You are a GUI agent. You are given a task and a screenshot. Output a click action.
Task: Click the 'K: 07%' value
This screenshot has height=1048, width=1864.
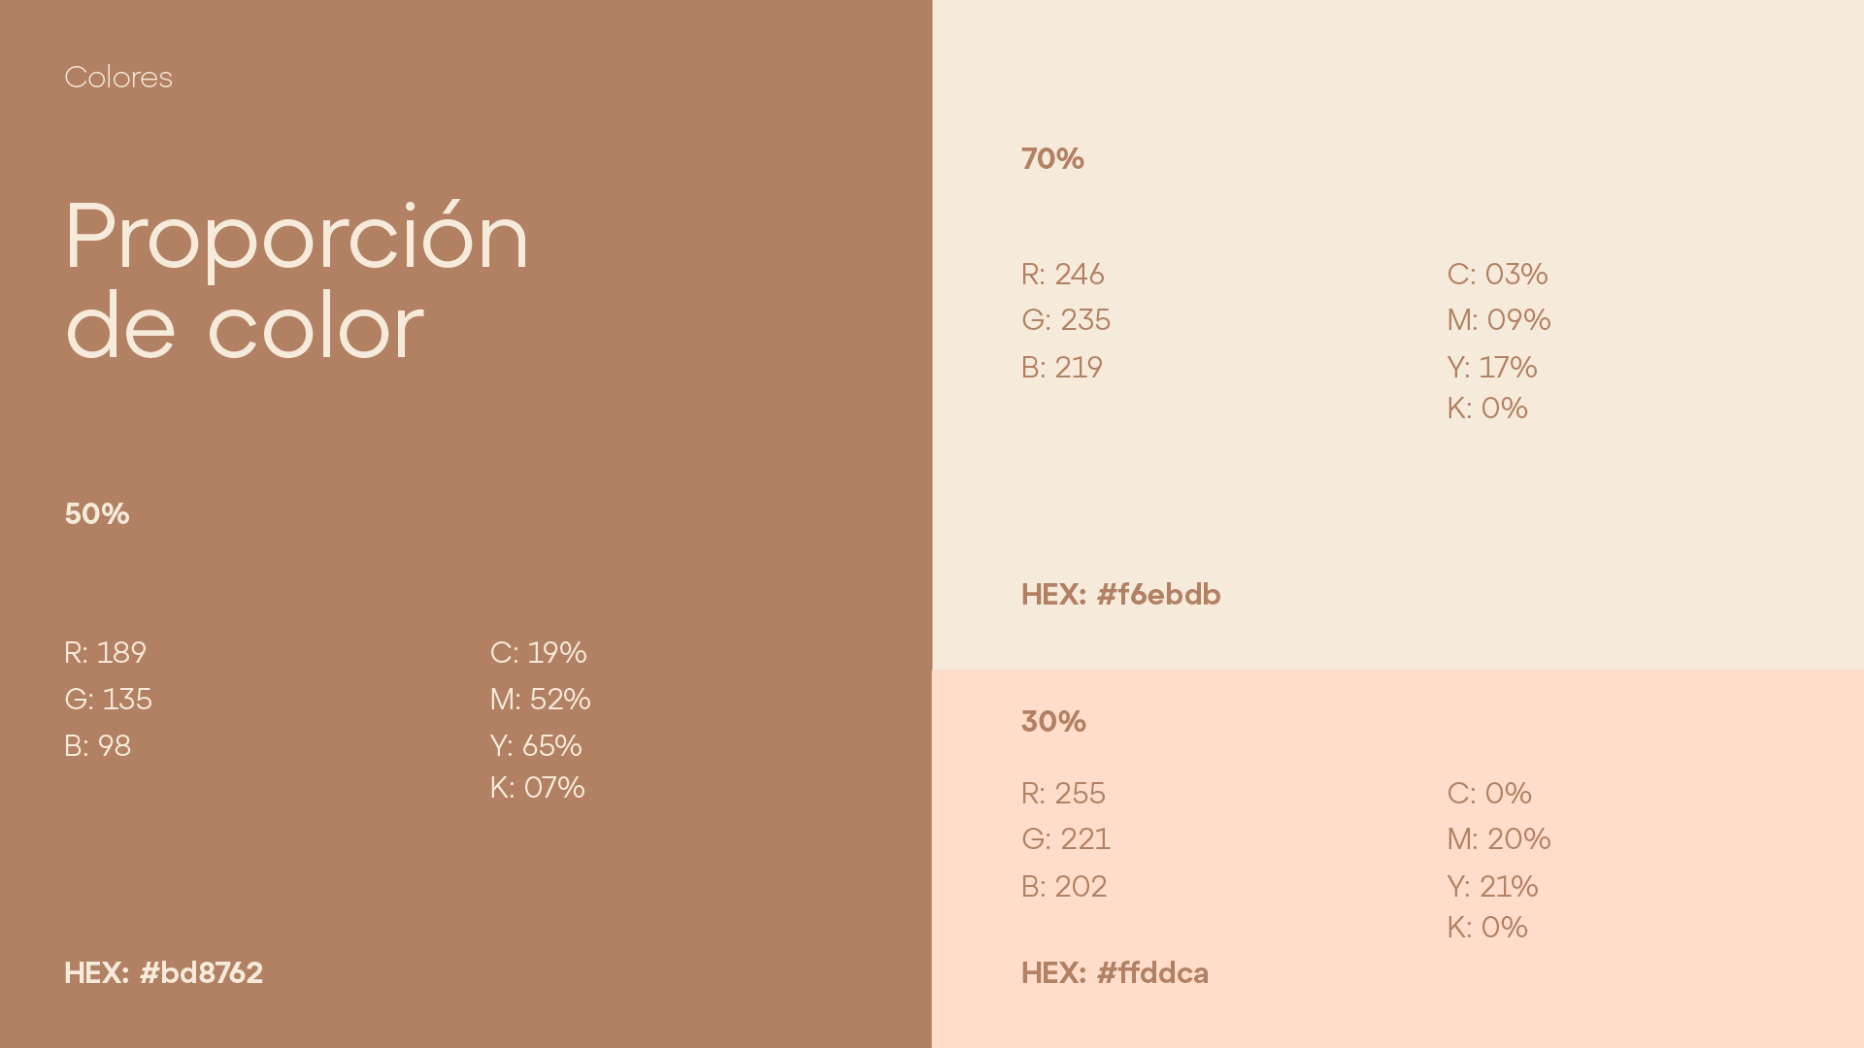[x=538, y=788]
